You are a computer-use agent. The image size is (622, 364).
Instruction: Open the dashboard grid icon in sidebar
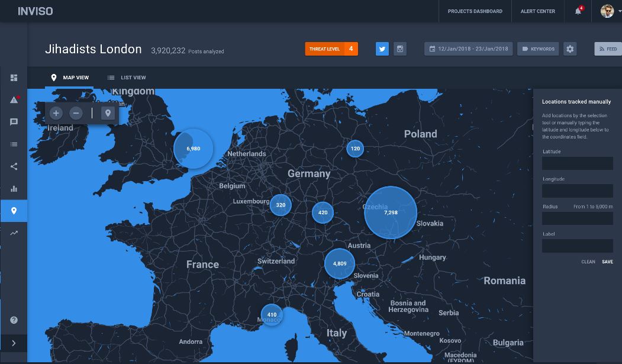point(14,78)
